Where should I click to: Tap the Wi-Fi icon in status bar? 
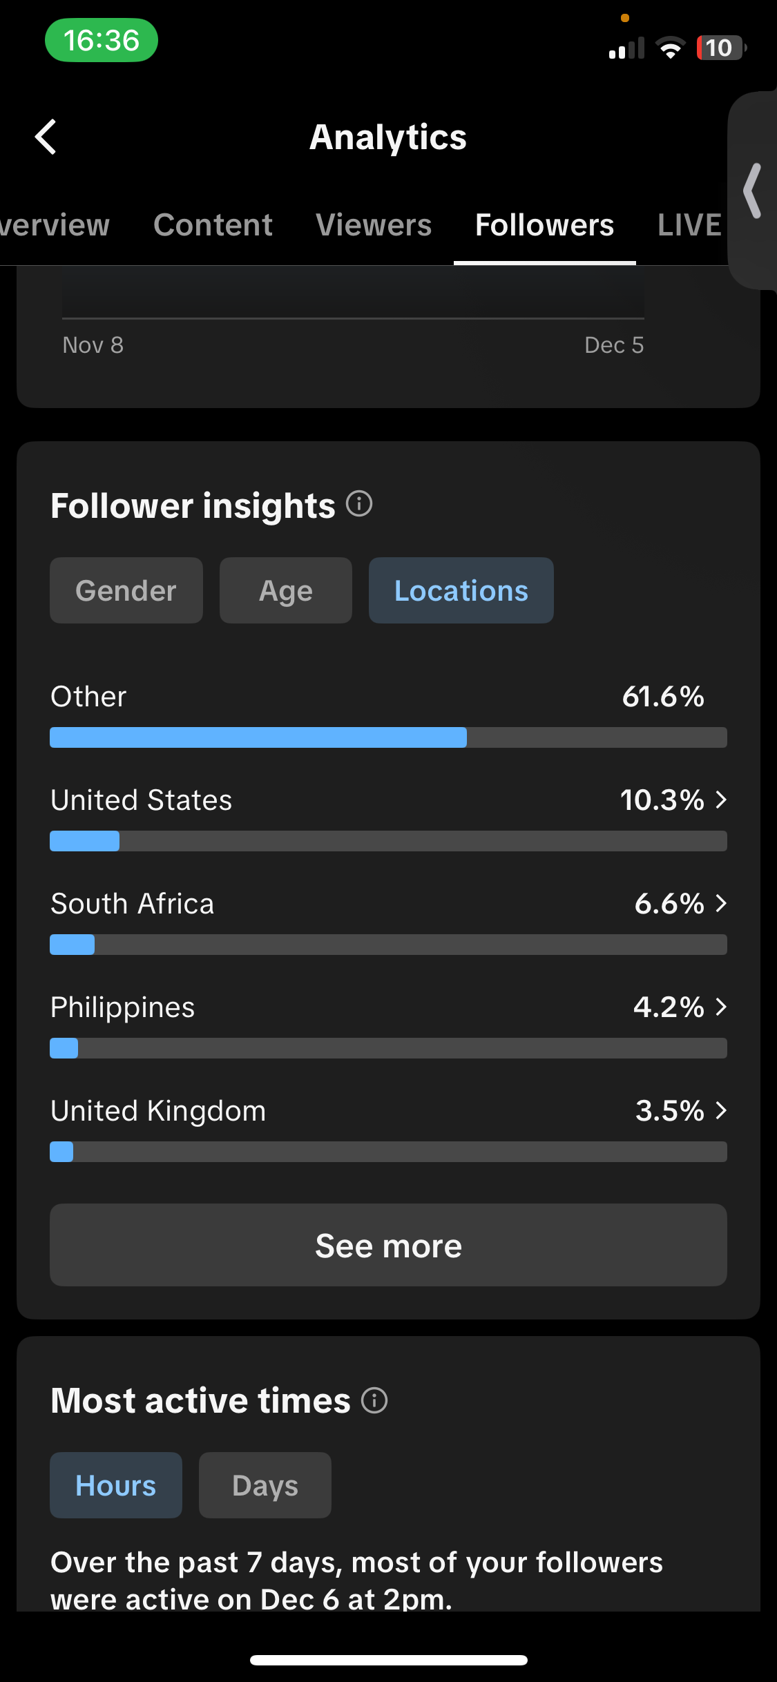[669, 48]
